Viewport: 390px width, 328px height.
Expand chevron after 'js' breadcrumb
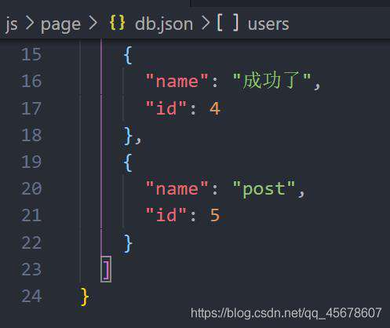(x=30, y=23)
